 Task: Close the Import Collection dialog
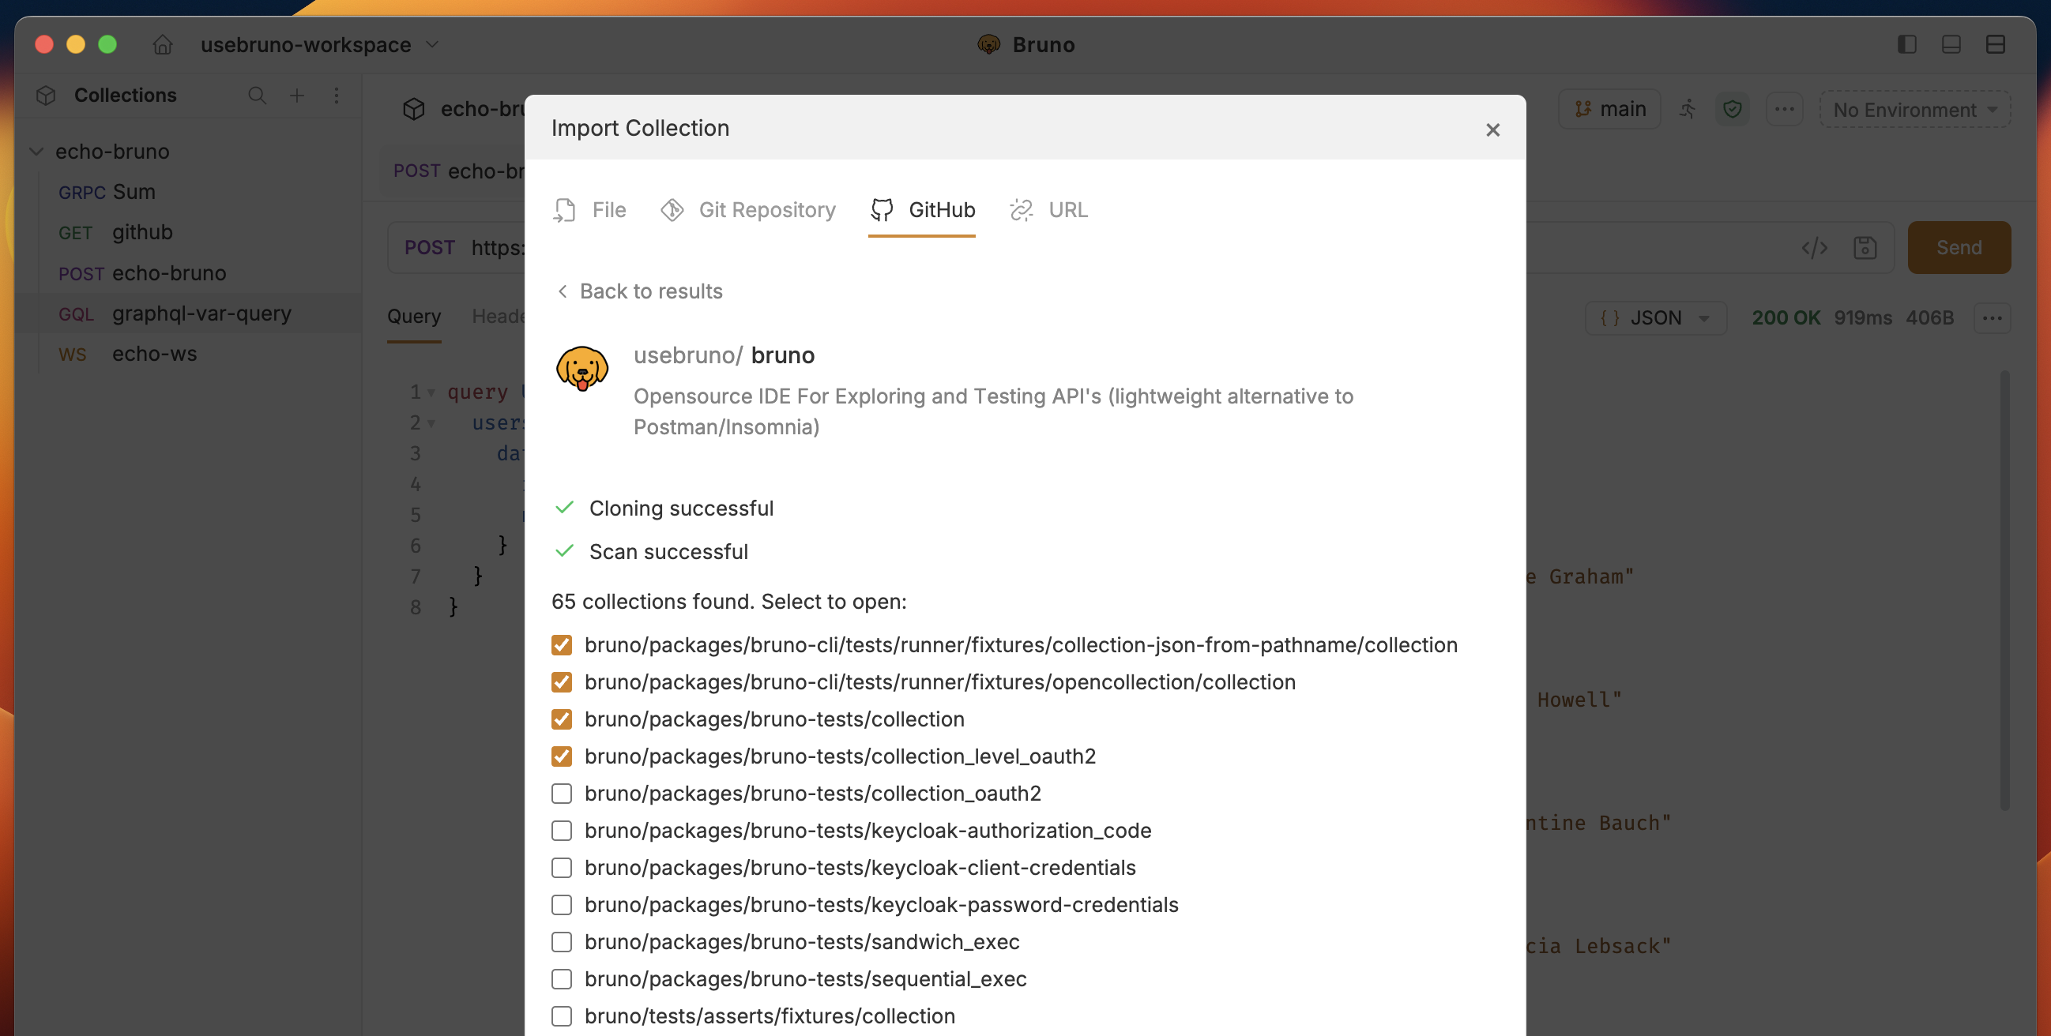(1492, 129)
